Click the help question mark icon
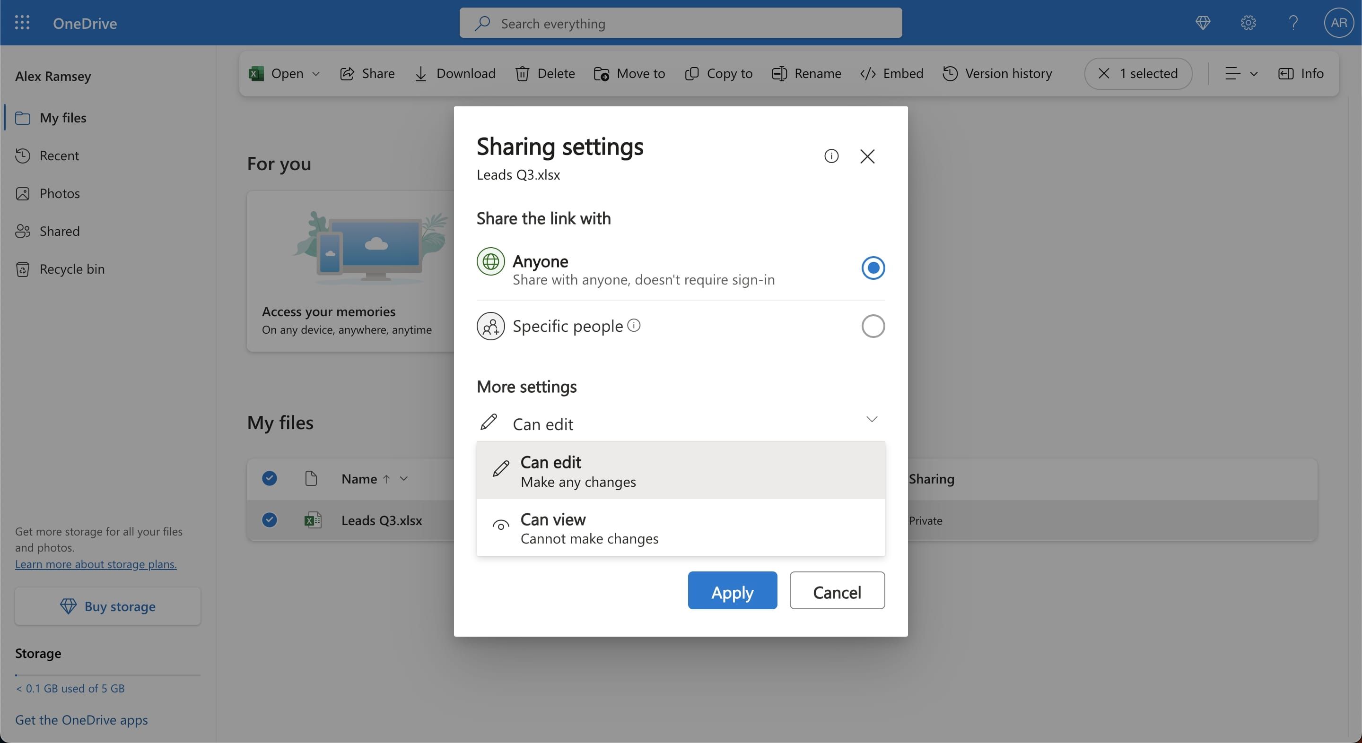This screenshot has width=1362, height=743. click(x=1293, y=23)
